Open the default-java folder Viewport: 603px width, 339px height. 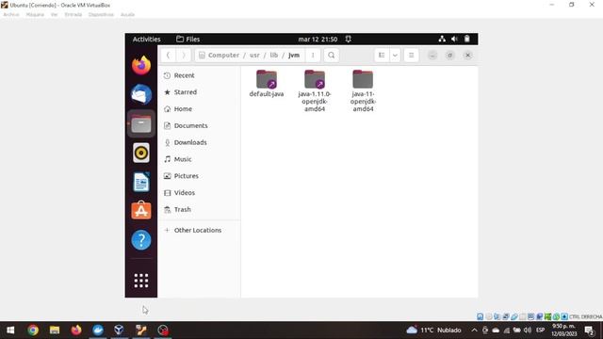point(267,84)
